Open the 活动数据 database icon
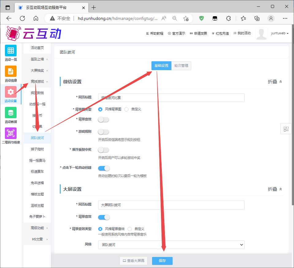The height and width of the screenshot is (268, 294). pyautogui.click(x=11, y=113)
